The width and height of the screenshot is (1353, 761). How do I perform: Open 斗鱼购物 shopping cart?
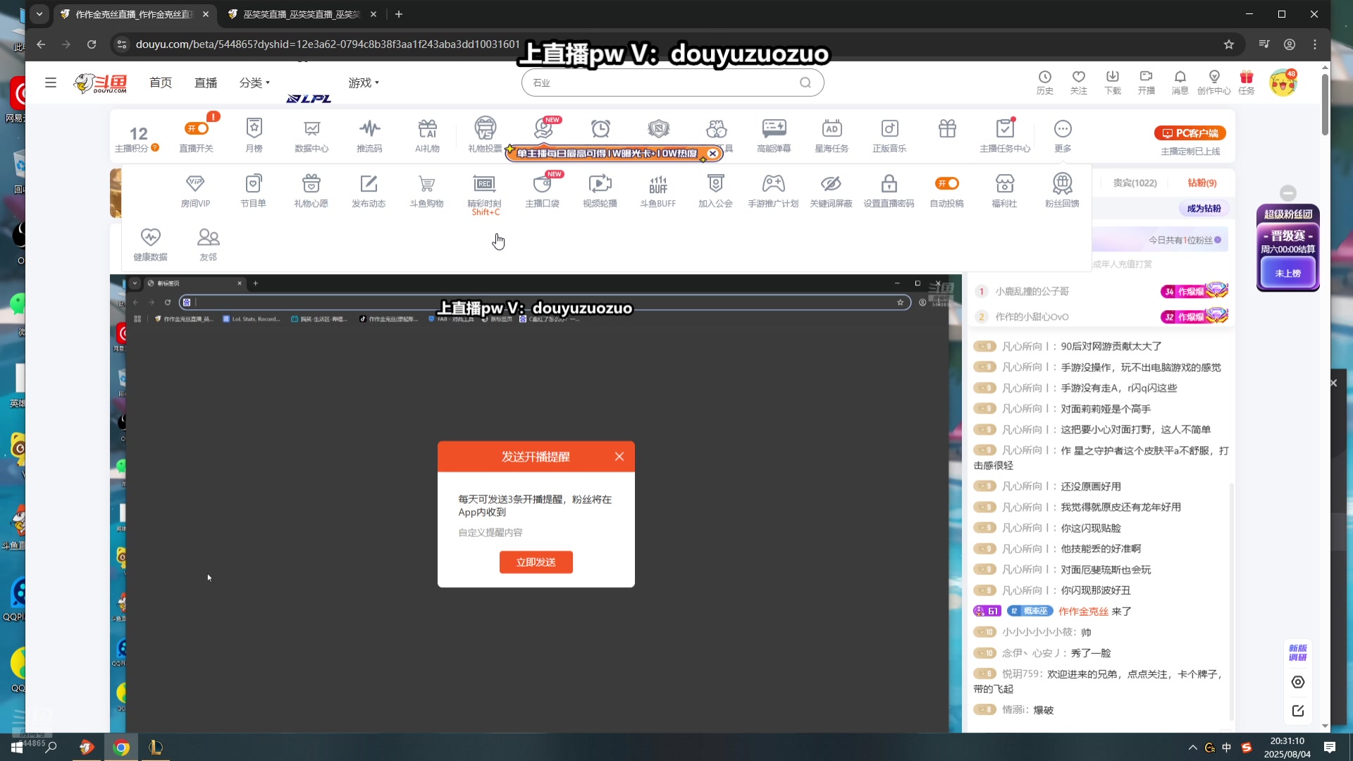click(x=426, y=191)
